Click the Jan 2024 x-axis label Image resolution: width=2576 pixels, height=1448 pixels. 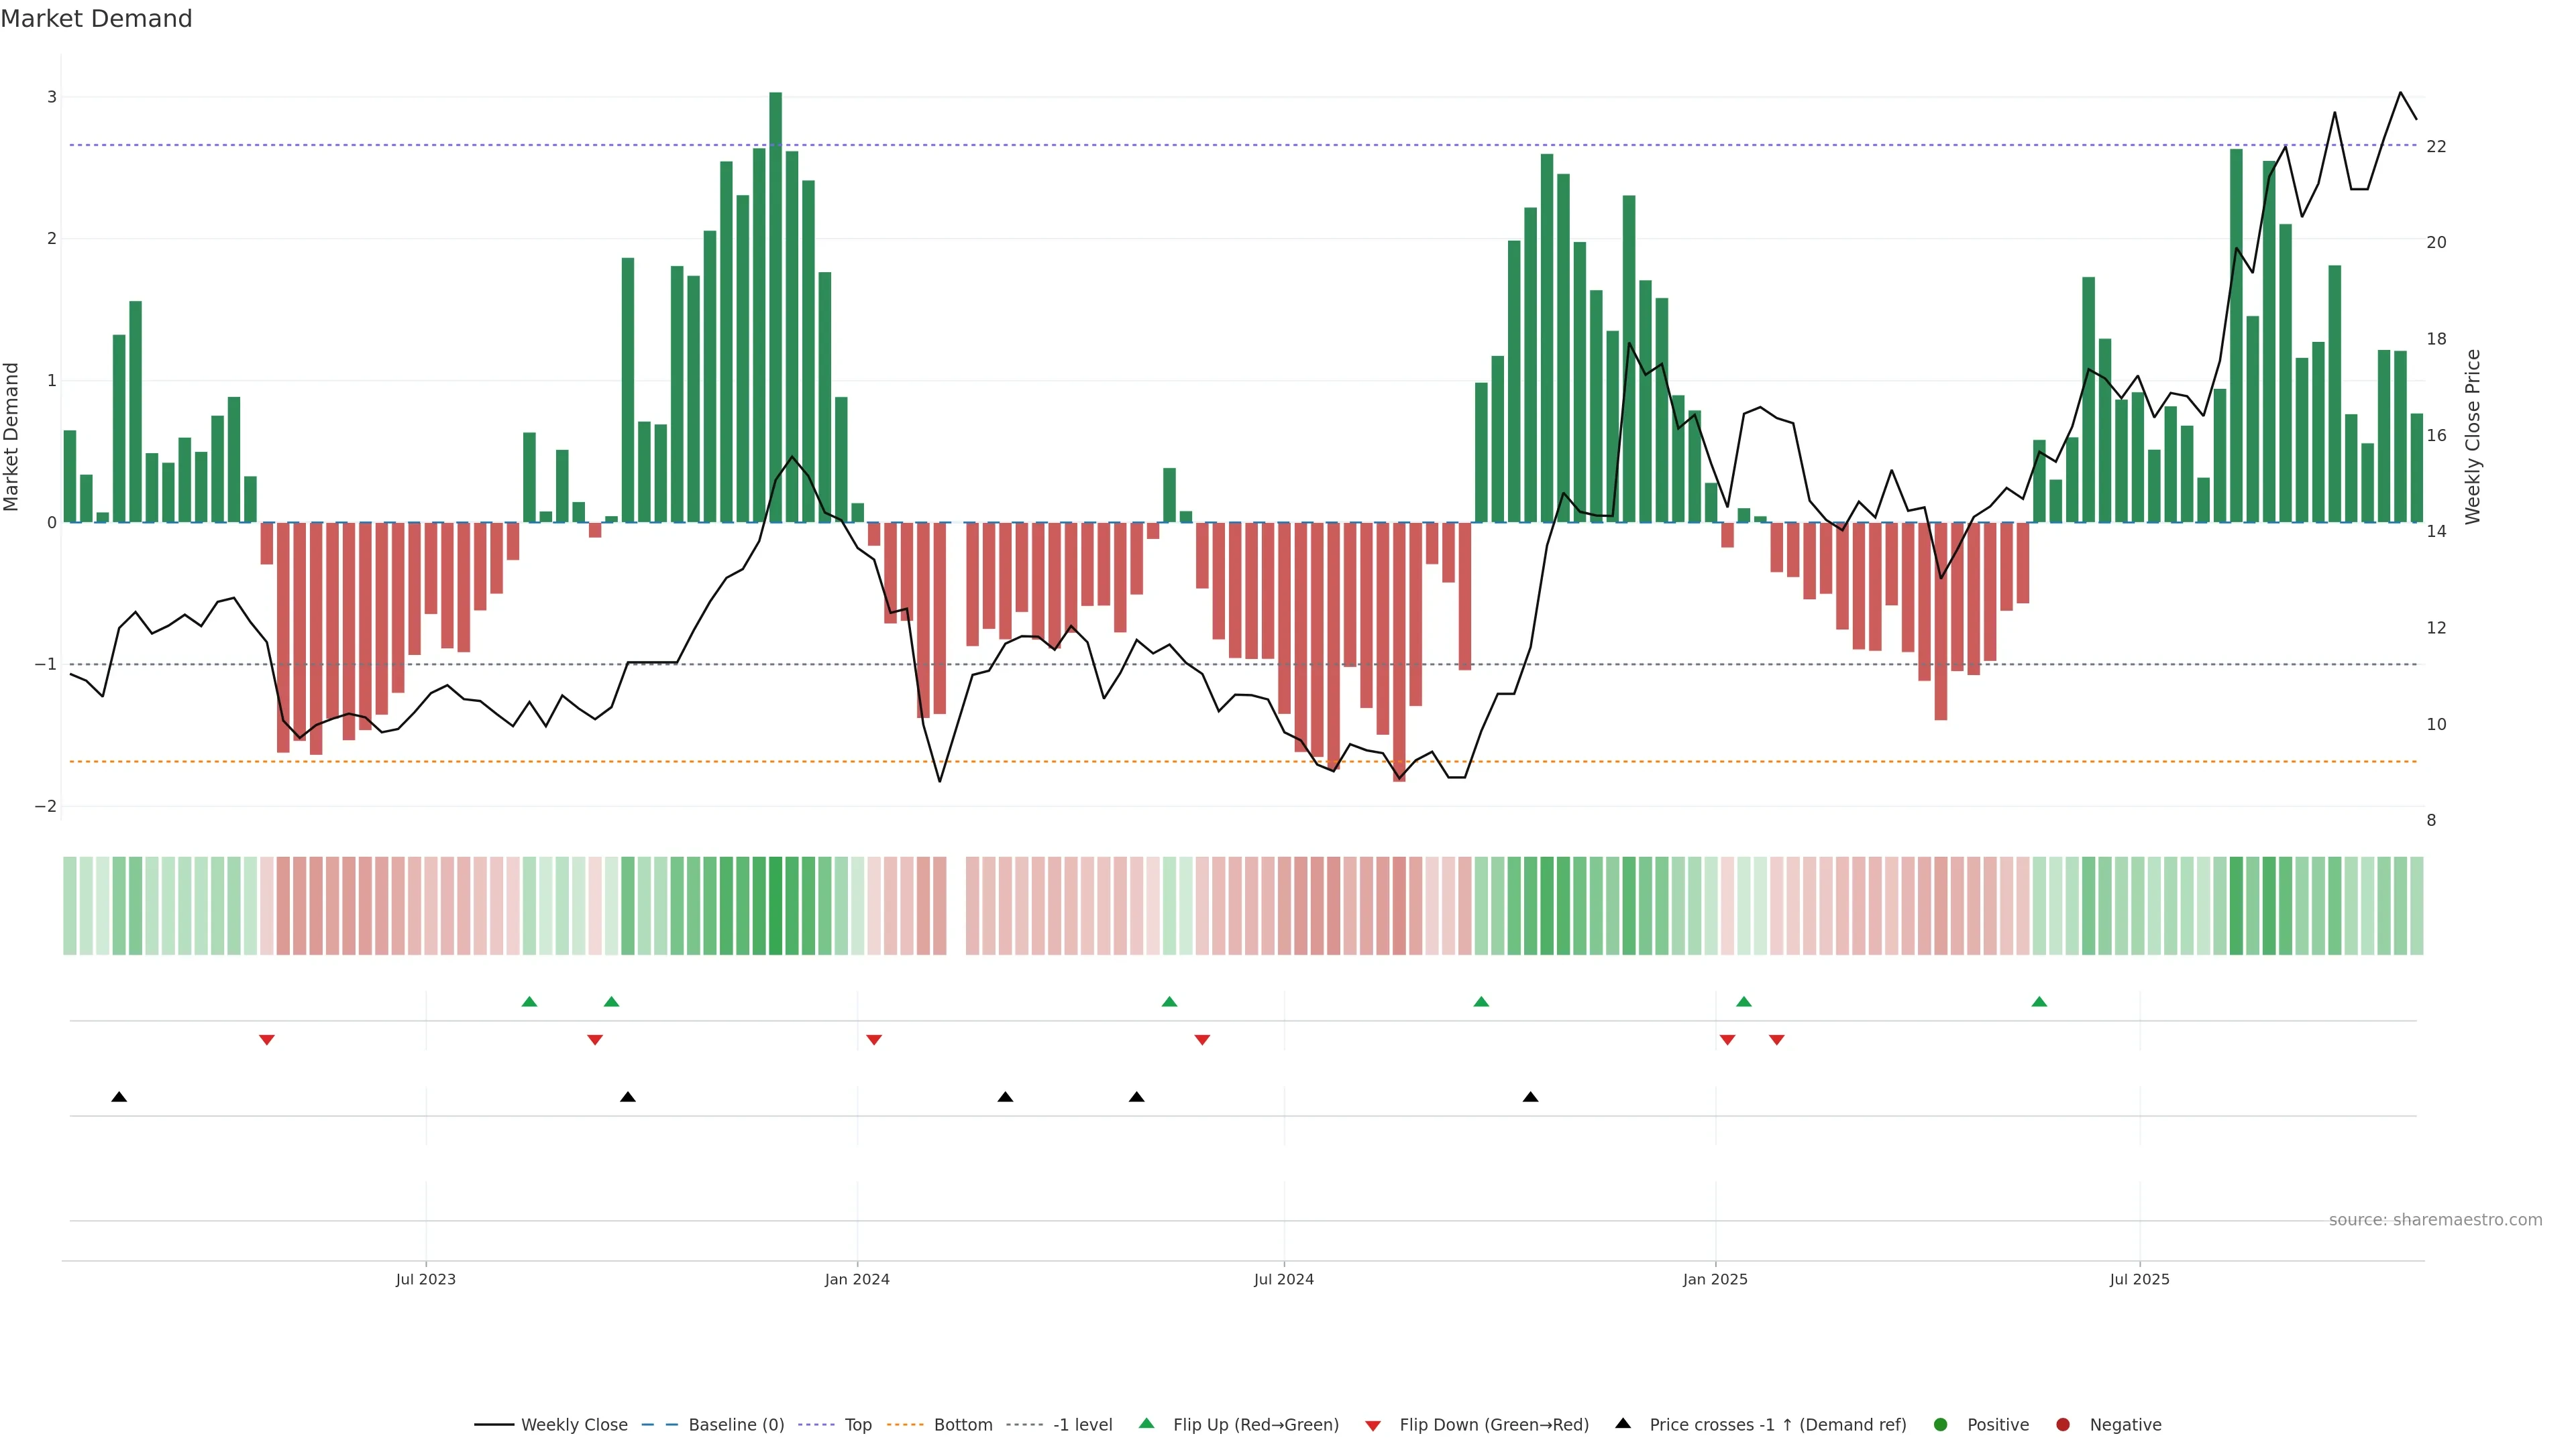[x=857, y=1279]
